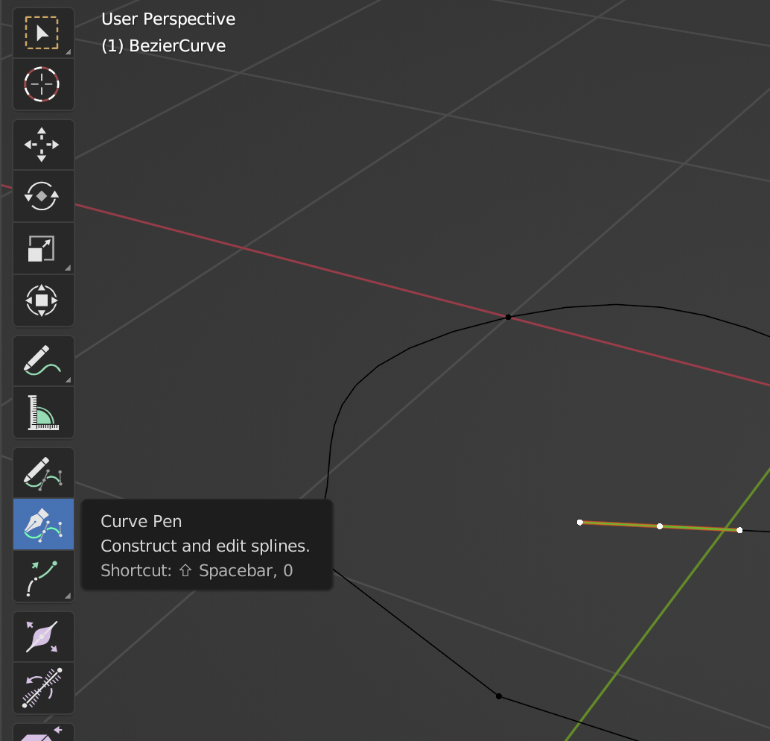The width and height of the screenshot is (770, 741).
Task: Activate the curve Radius tool
Action: click(43, 637)
